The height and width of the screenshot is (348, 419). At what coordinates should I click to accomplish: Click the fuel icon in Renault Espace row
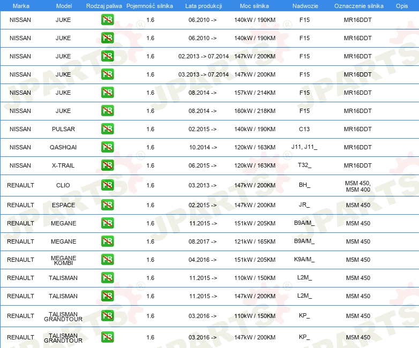107,205
